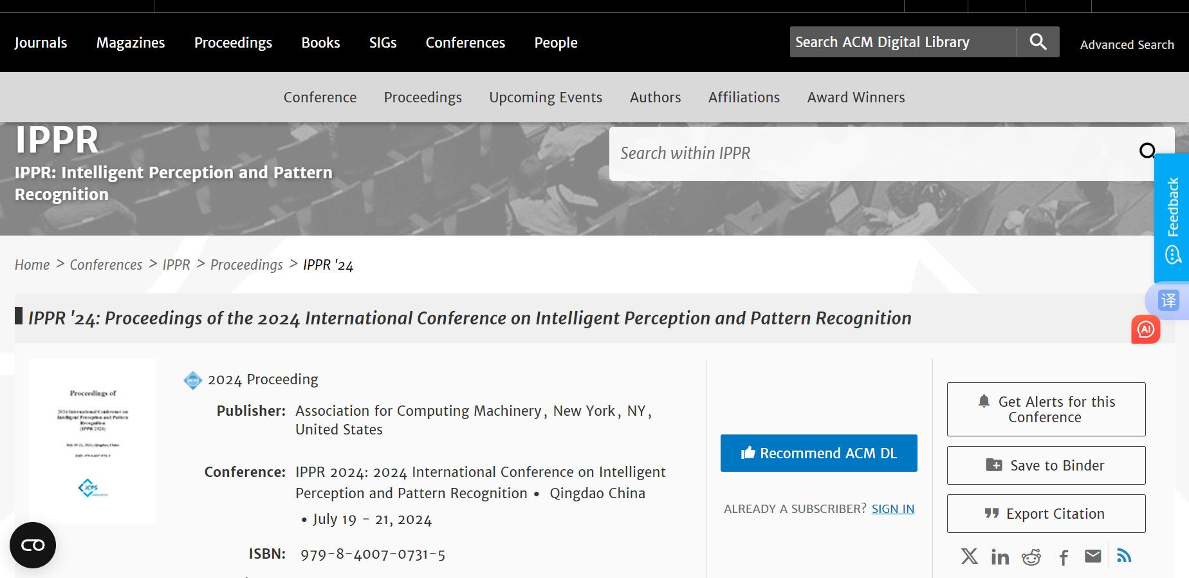The image size is (1189, 578).
Task: Select the Authors tab
Action: coord(655,97)
